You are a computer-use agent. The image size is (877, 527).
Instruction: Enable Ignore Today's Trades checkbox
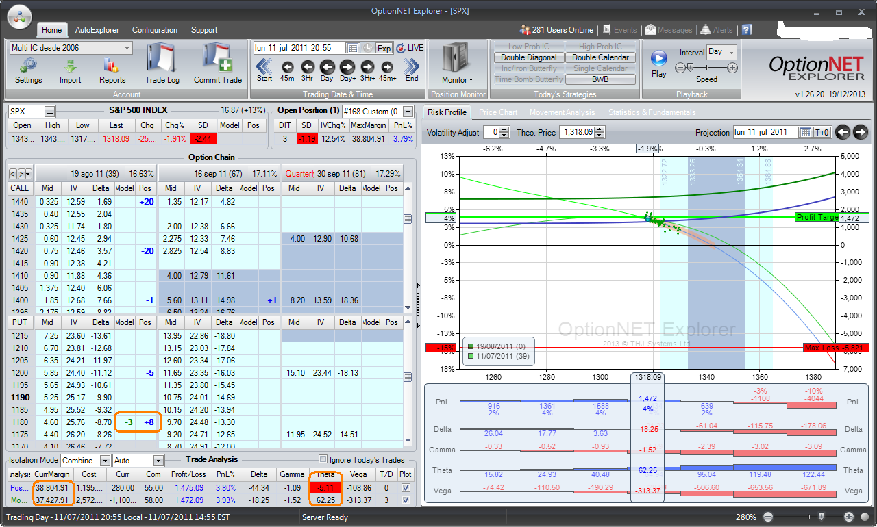[x=323, y=459]
